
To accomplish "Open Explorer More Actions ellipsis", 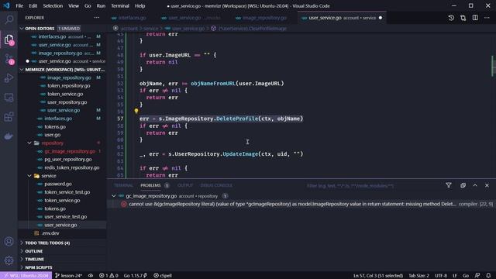I will tap(96, 18).
